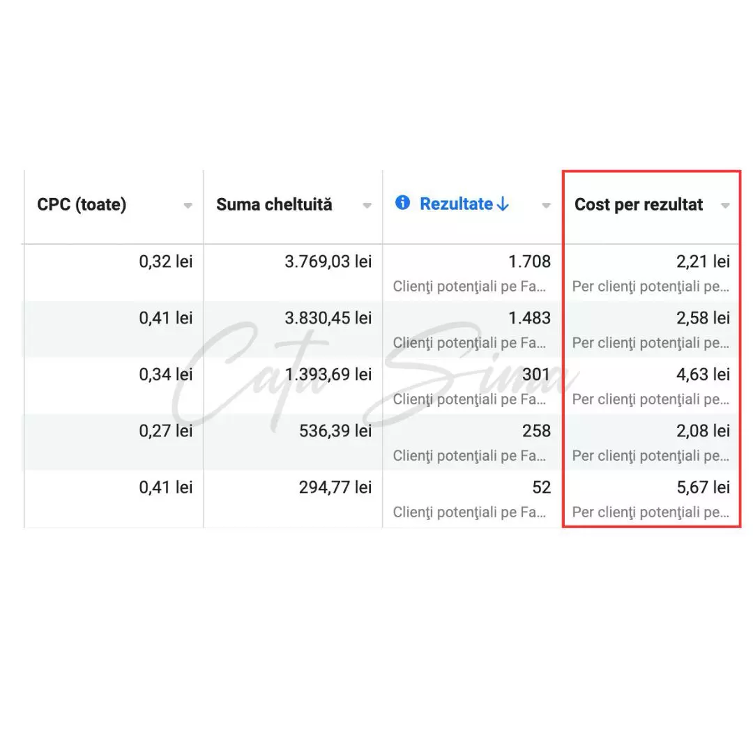753x753 pixels.
Task: Select the 1.483 results value
Action: pos(529,318)
